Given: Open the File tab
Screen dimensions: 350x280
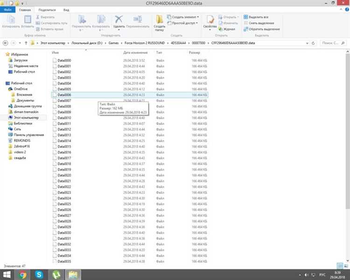Looking at the screenshot, I should click(7, 10).
